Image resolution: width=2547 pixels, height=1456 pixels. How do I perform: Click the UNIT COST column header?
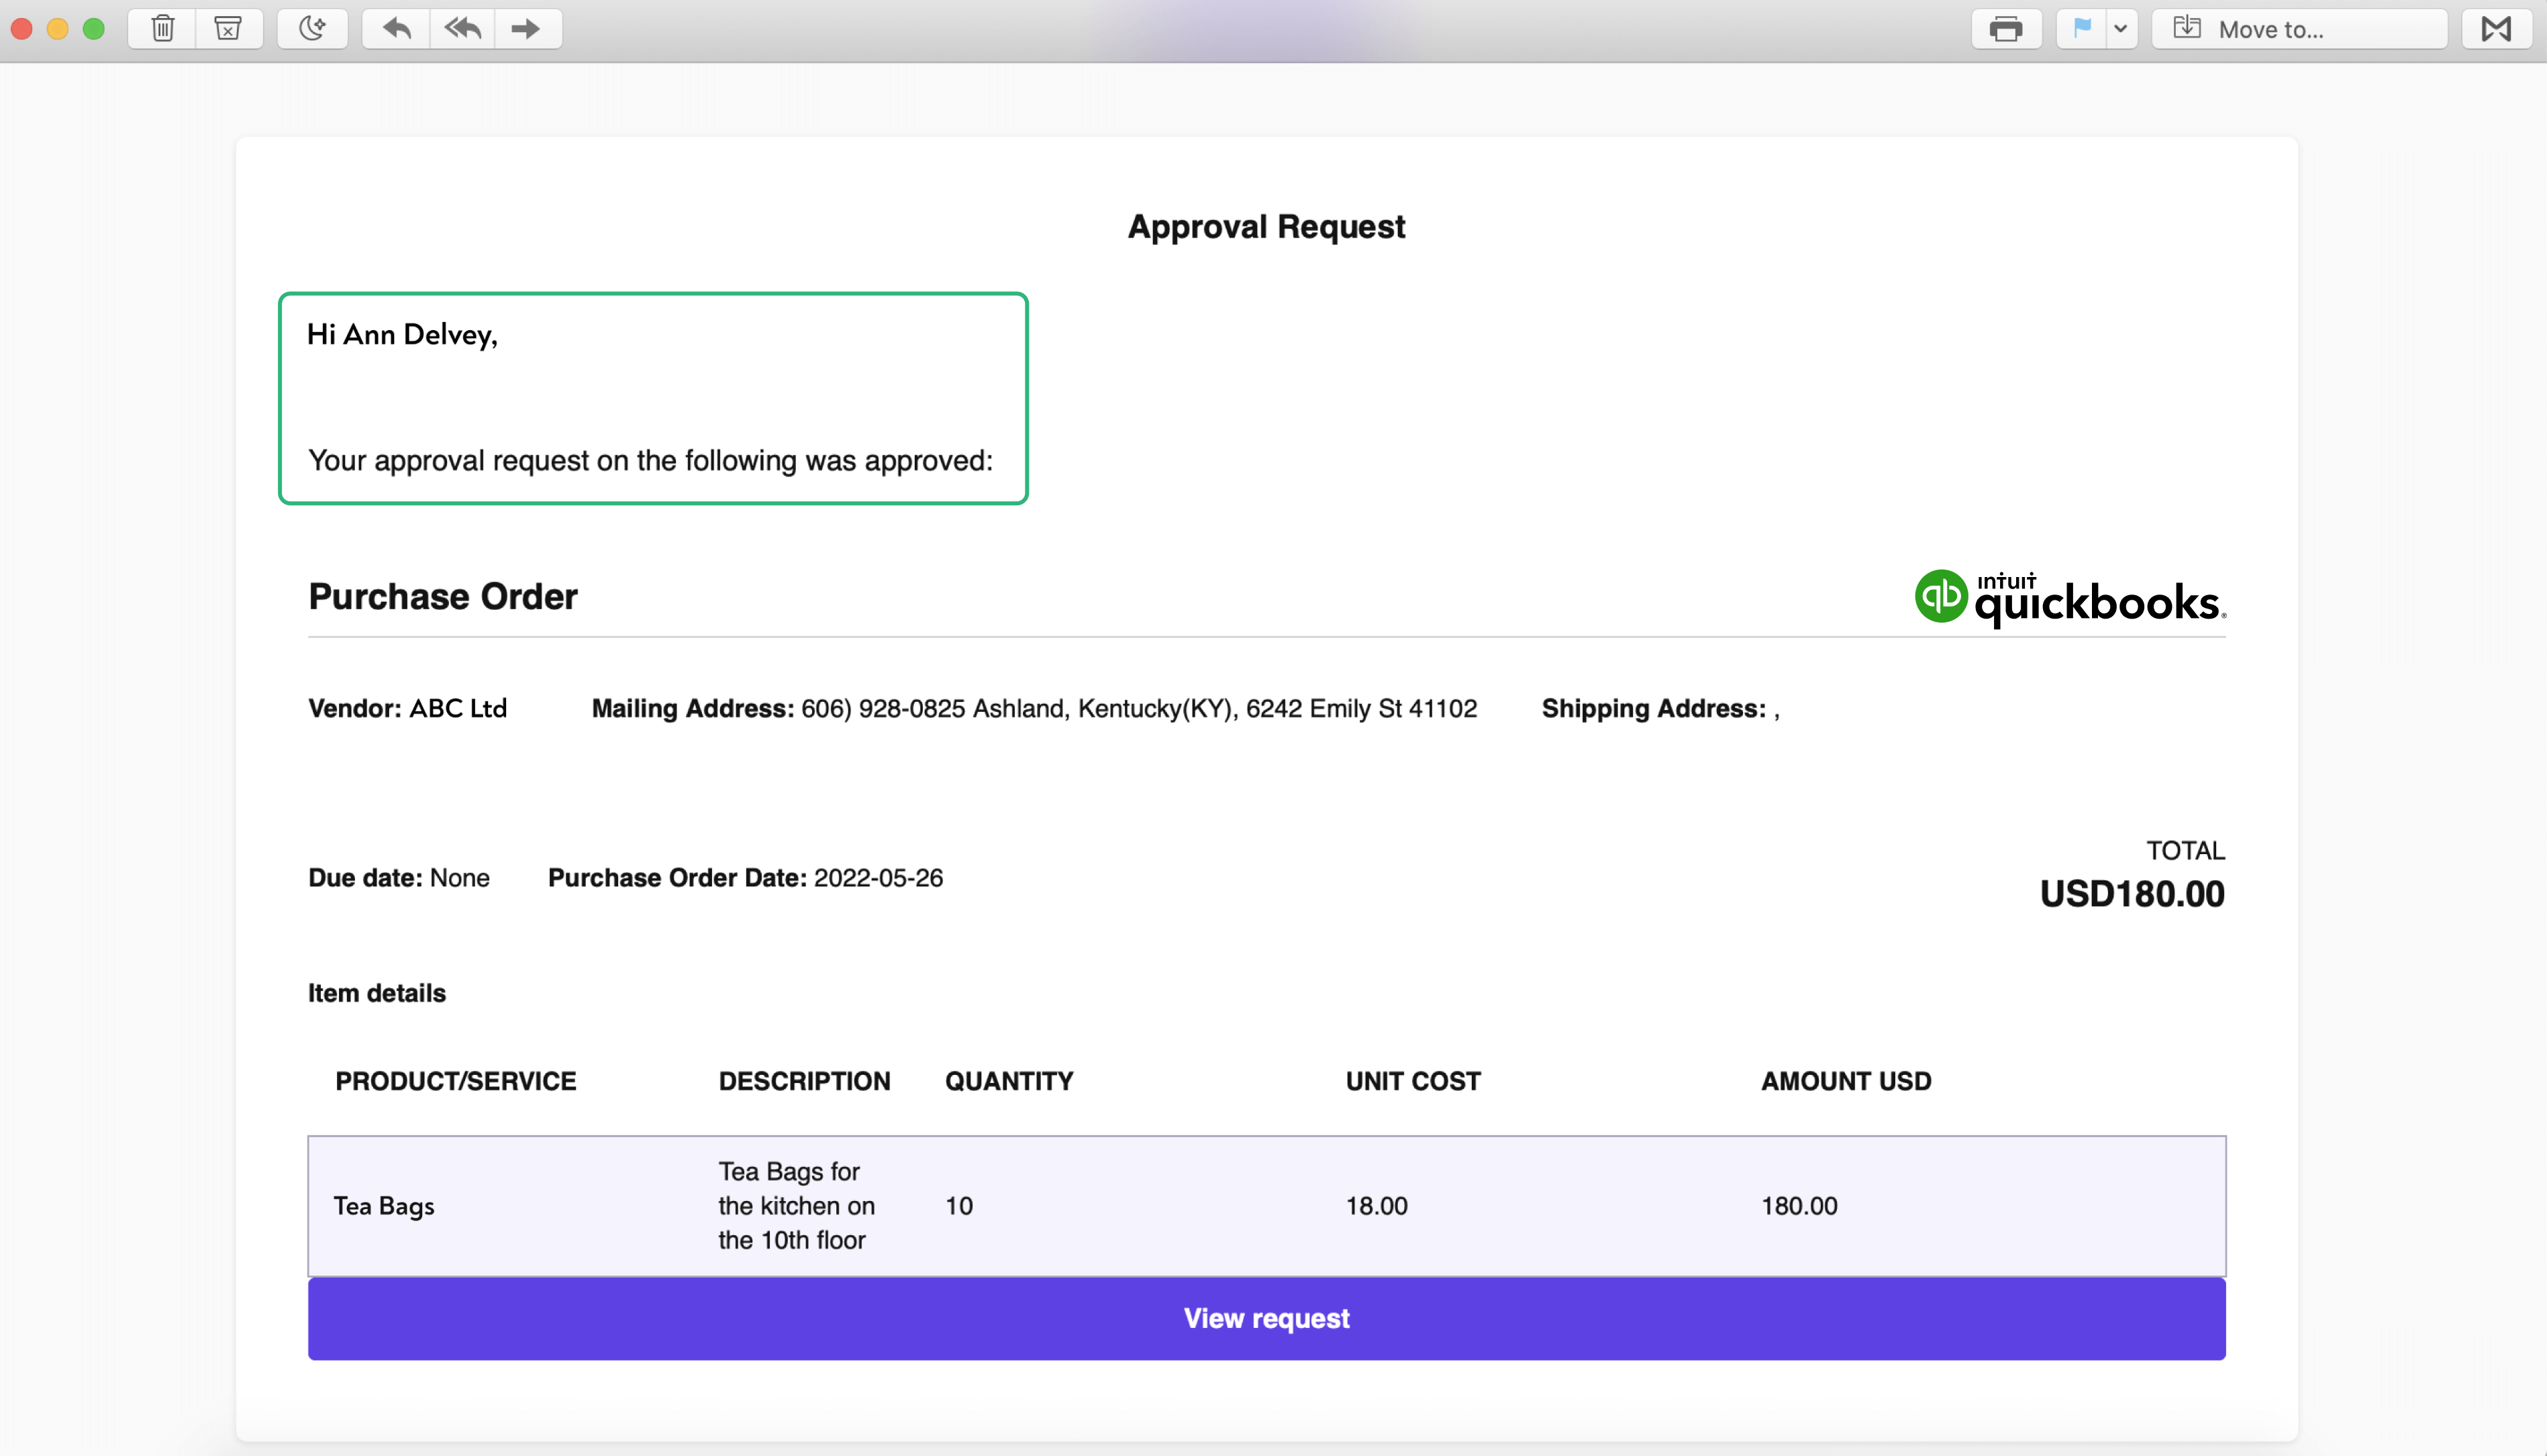pos(1413,1081)
